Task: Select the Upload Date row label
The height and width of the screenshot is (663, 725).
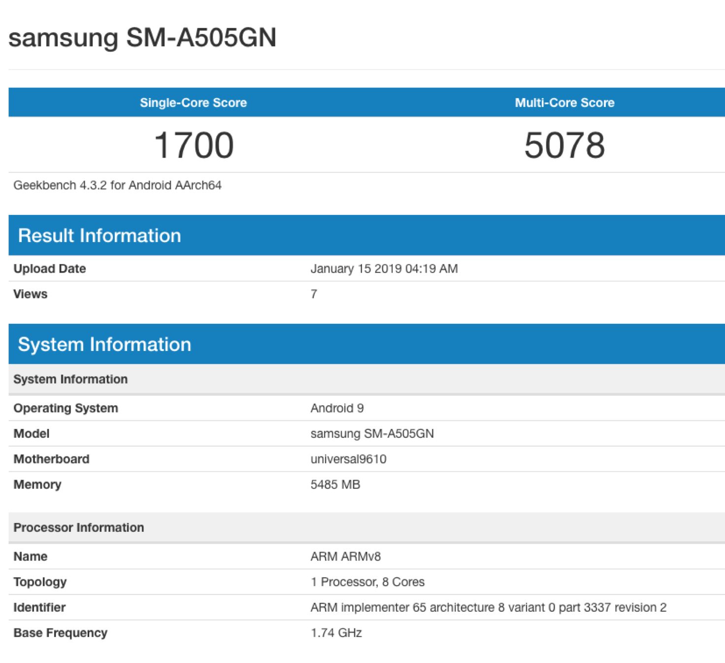Action: point(50,269)
